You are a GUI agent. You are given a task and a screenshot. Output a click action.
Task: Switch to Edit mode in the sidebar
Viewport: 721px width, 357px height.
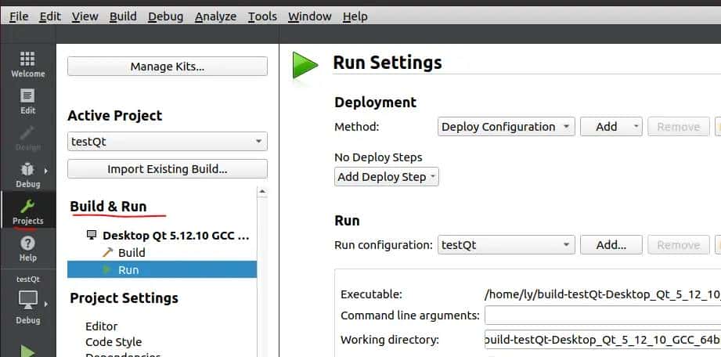coord(27,101)
